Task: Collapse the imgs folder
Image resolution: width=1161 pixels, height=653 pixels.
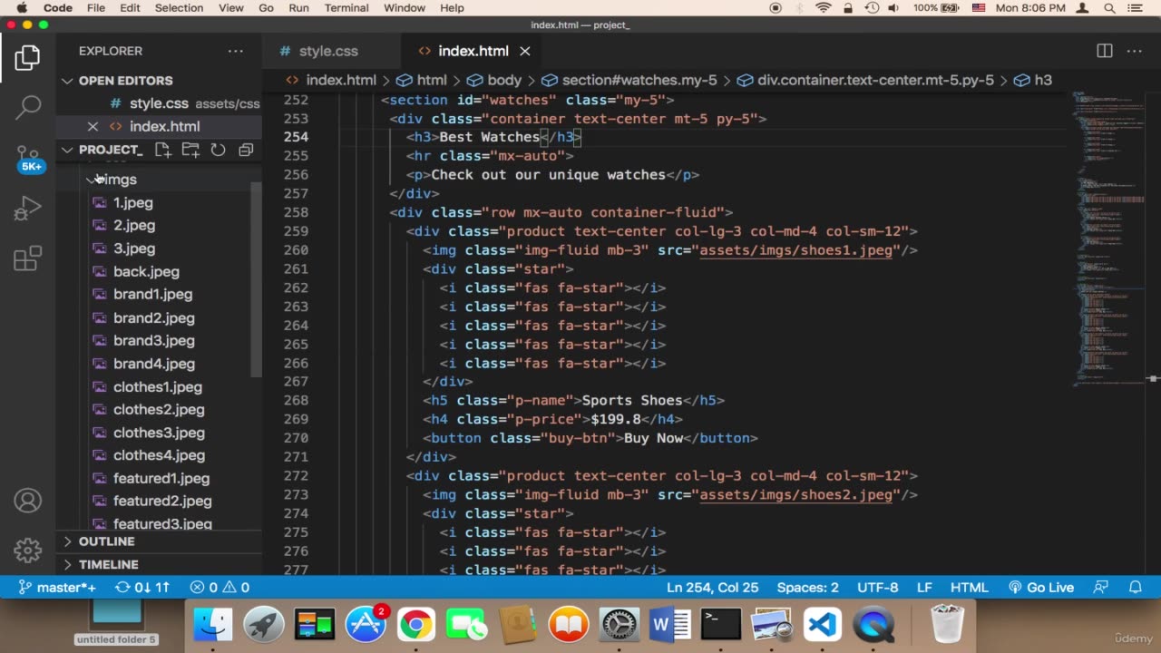Action: (x=118, y=180)
